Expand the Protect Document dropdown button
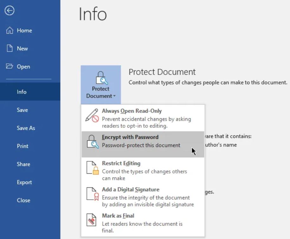 [x=100, y=85]
